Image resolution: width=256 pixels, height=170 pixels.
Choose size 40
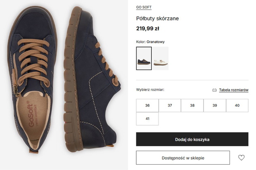tap(237, 105)
